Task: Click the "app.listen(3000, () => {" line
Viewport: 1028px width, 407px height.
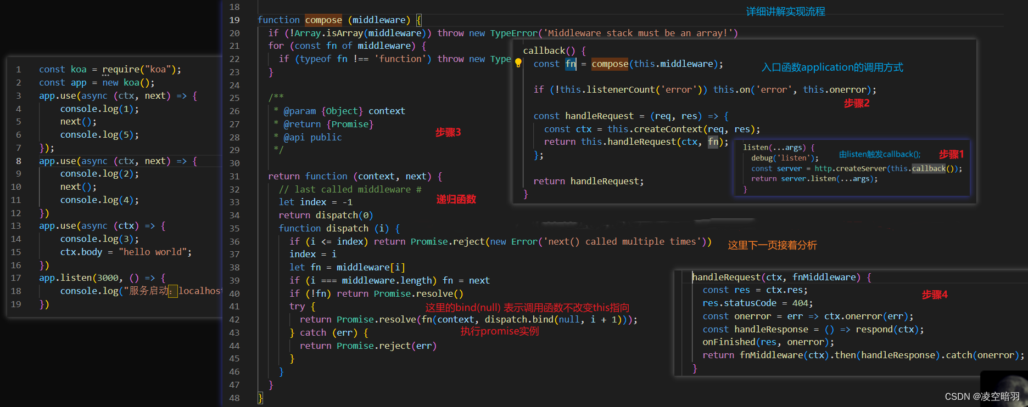Action: (102, 278)
